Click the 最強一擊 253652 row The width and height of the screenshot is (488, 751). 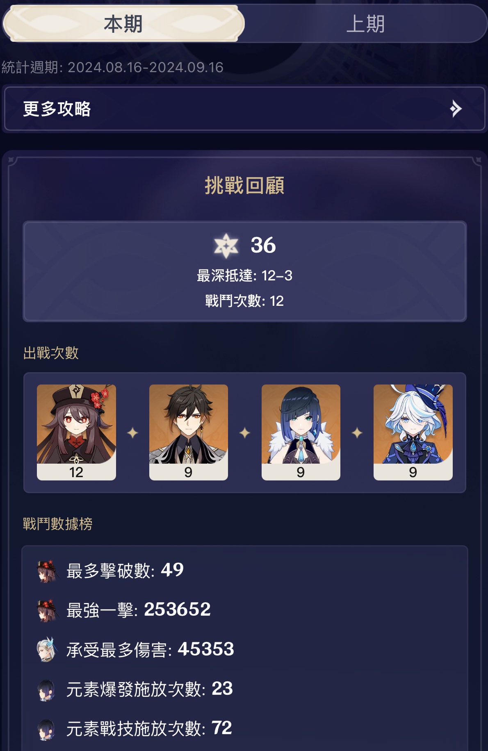[x=244, y=610]
